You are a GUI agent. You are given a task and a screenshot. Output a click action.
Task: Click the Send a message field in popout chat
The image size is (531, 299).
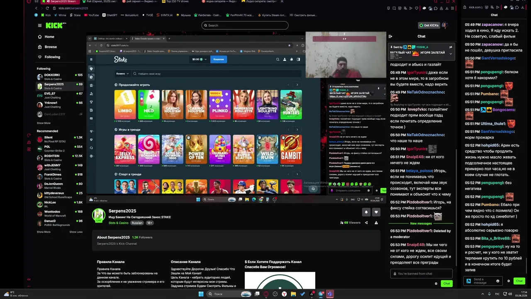click(483, 281)
